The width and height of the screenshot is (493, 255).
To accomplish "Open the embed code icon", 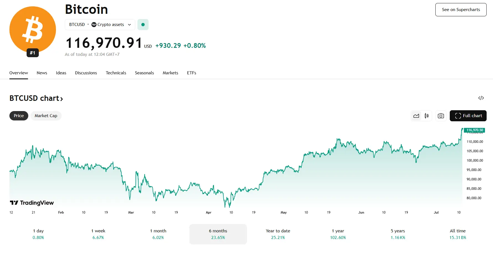I will coord(481,98).
